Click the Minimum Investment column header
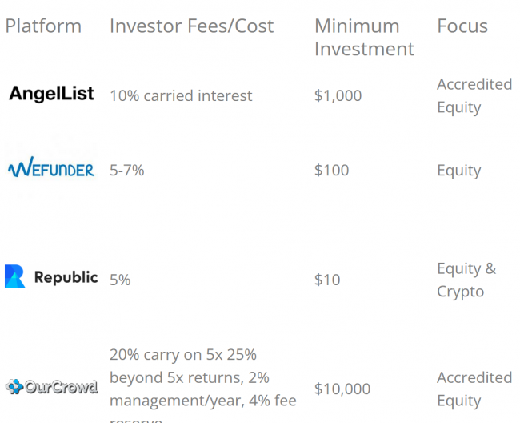The height and width of the screenshot is (423, 520). (x=364, y=38)
